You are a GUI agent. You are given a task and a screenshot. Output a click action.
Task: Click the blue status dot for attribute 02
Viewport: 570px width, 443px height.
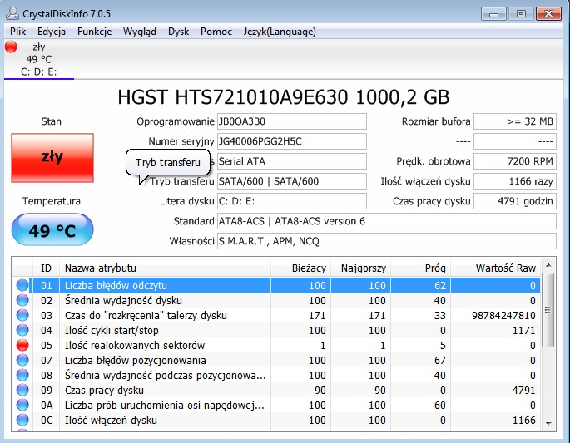[22, 300]
